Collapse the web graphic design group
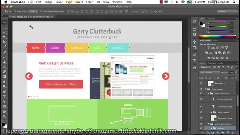This screenshot has width=240, height=135. point(208,124)
